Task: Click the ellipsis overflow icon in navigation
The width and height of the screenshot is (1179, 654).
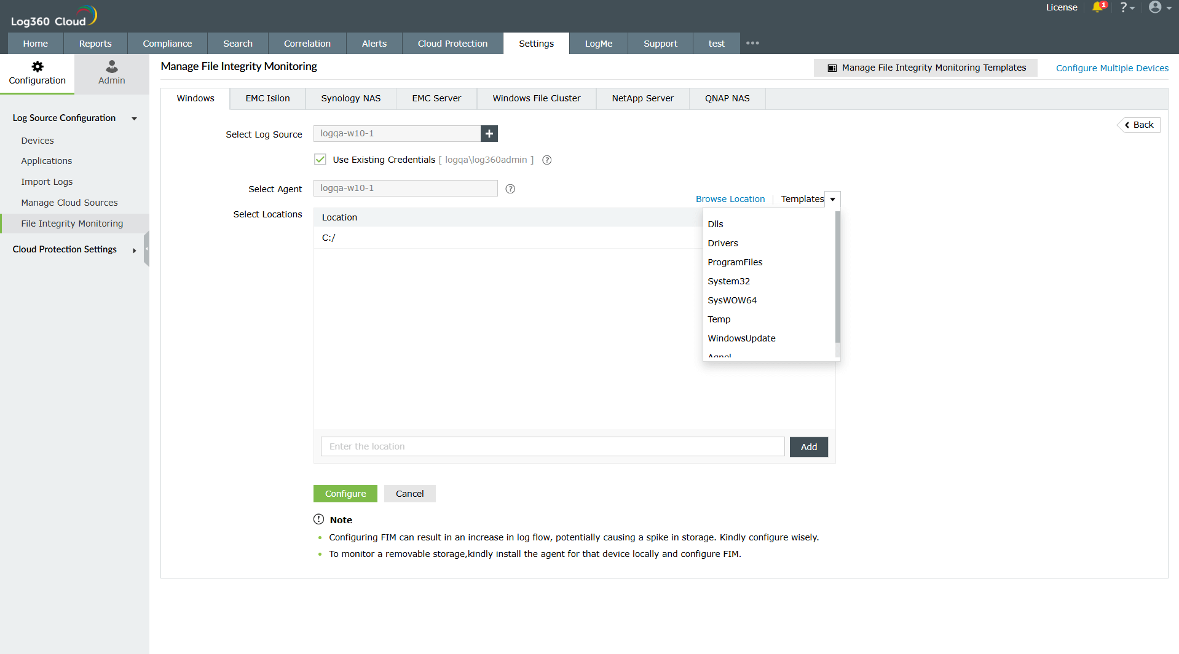Action: pyautogui.click(x=752, y=43)
